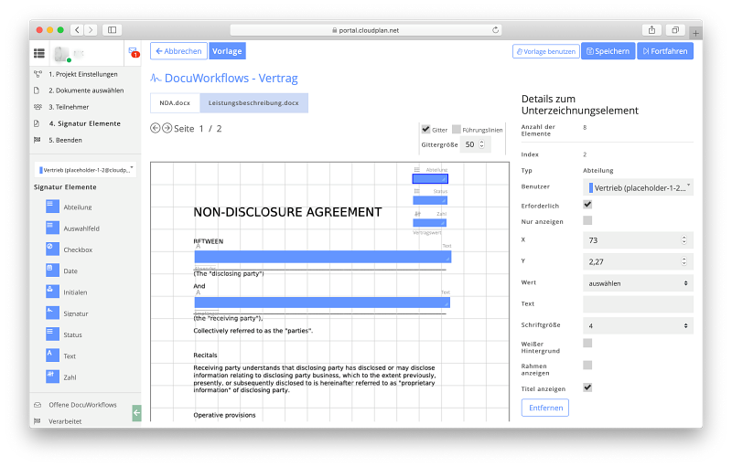This screenshot has height=467, width=732.
Task: Switch to the Leistungsbeschreibung.docx tab
Action: [x=253, y=103]
